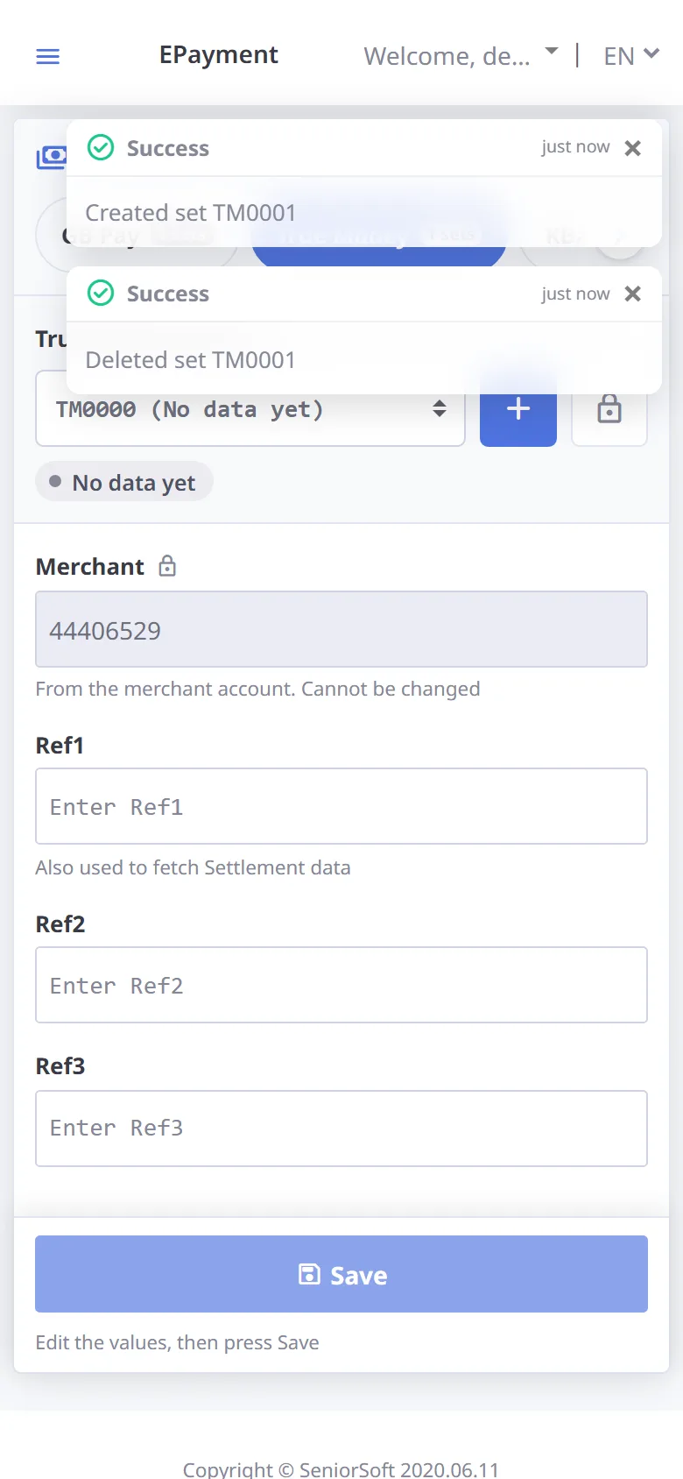Click 'Also used to fetch Settlement data' hint

tap(193, 867)
